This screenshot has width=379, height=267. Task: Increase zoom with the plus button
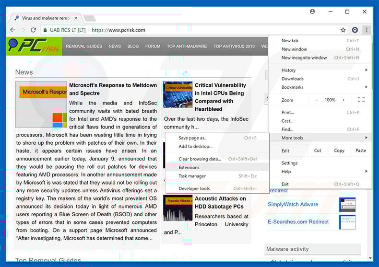343,100
